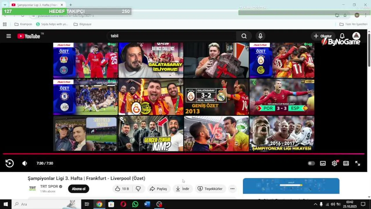Open Word from the taskbar
The width and height of the screenshot is (371, 209).
[147, 204]
